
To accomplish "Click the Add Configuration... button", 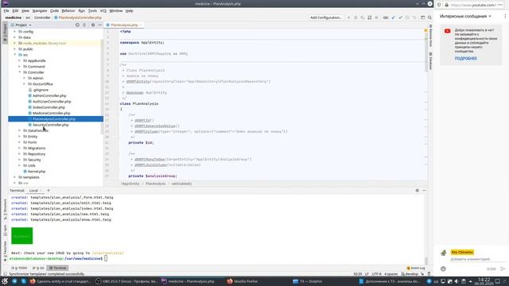I will [x=326, y=17].
